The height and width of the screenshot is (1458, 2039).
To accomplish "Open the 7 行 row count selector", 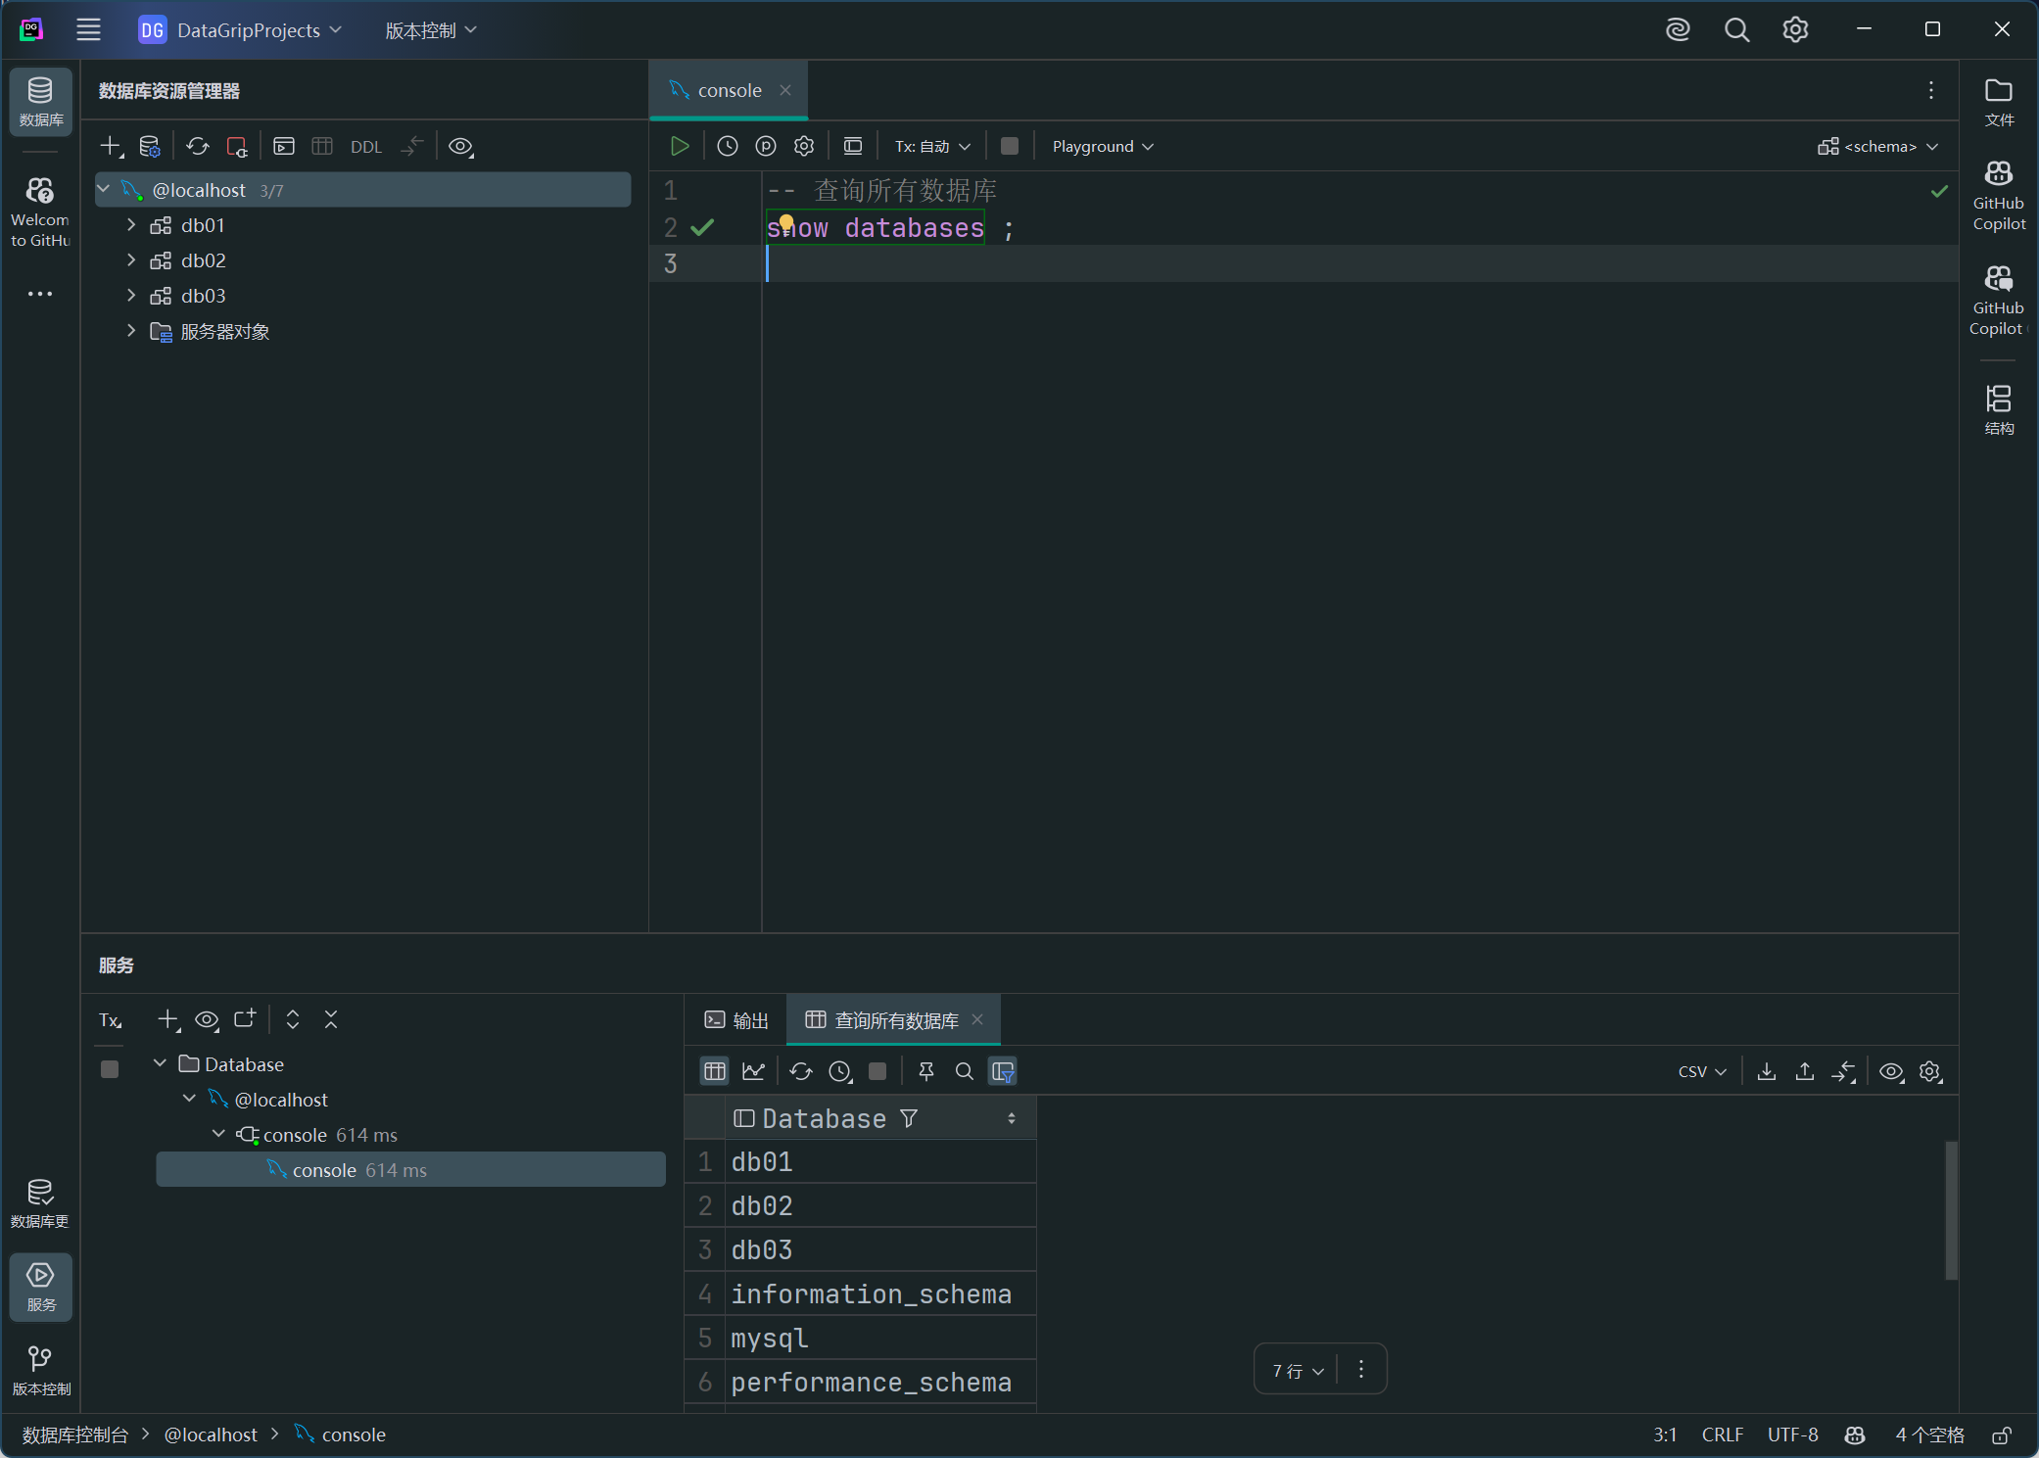I will pos(1298,1370).
